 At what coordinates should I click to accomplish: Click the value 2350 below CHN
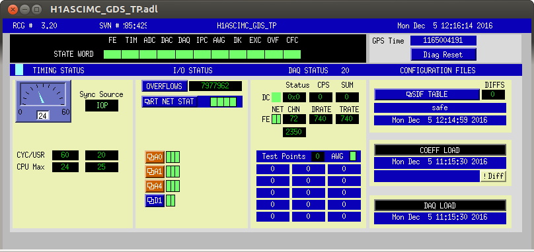click(294, 133)
